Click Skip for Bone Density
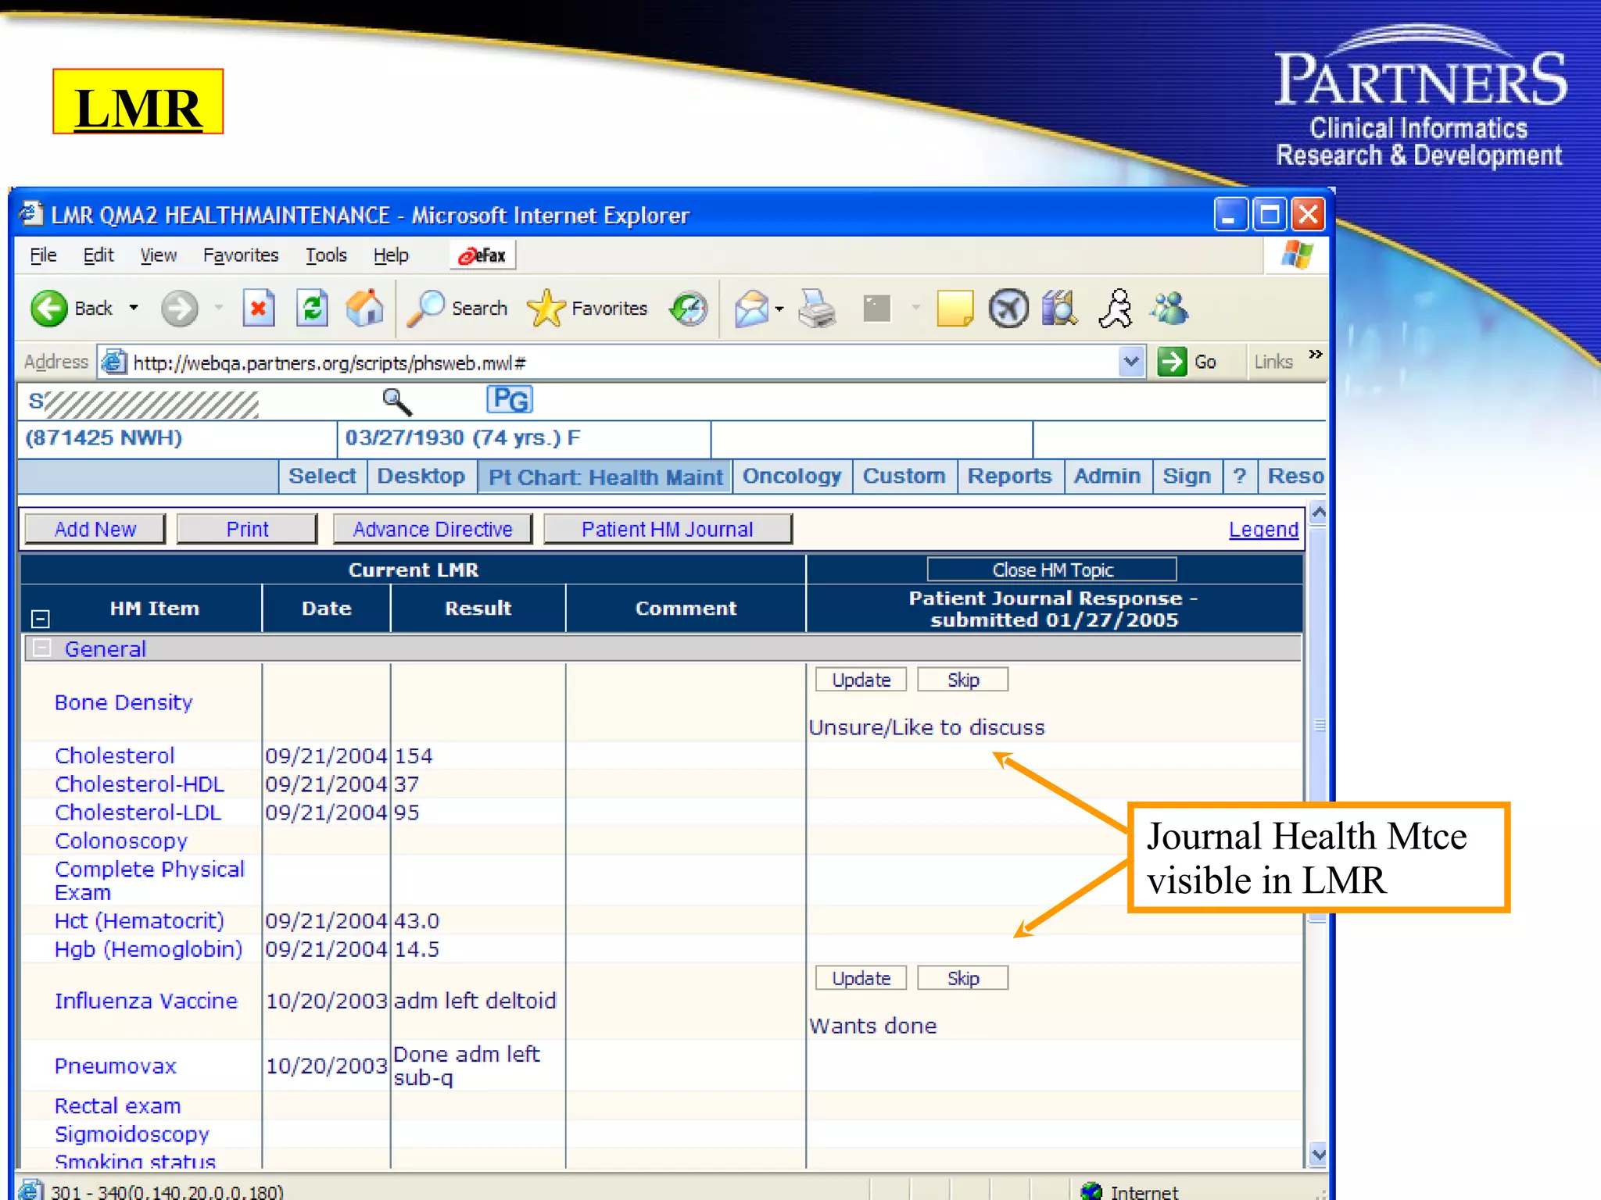Viewport: 1601px width, 1200px height. pyautogui.click(x=962, y=680)
